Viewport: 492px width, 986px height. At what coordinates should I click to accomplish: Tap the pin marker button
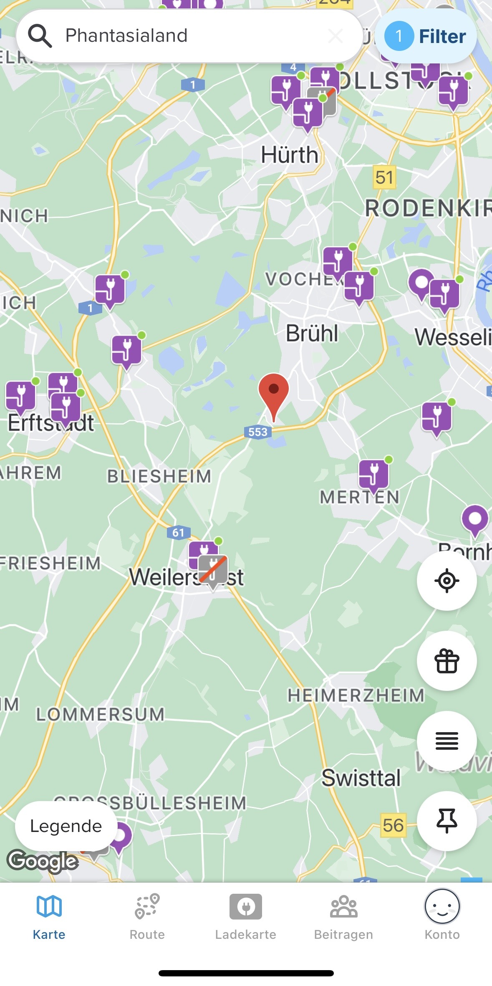tap(447, 821)
